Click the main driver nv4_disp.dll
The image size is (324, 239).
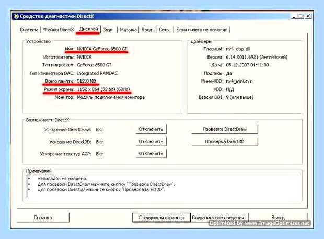click(x=238, y=49)
